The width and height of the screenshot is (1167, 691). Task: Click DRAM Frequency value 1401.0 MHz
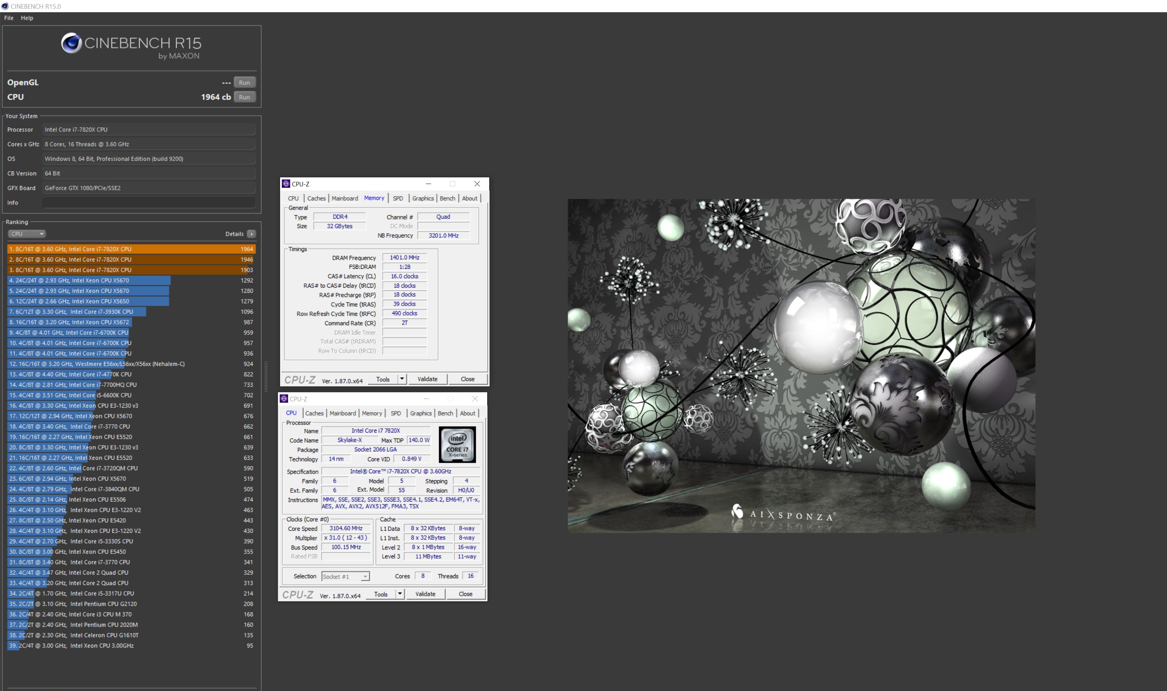click(x=404, y=257)
